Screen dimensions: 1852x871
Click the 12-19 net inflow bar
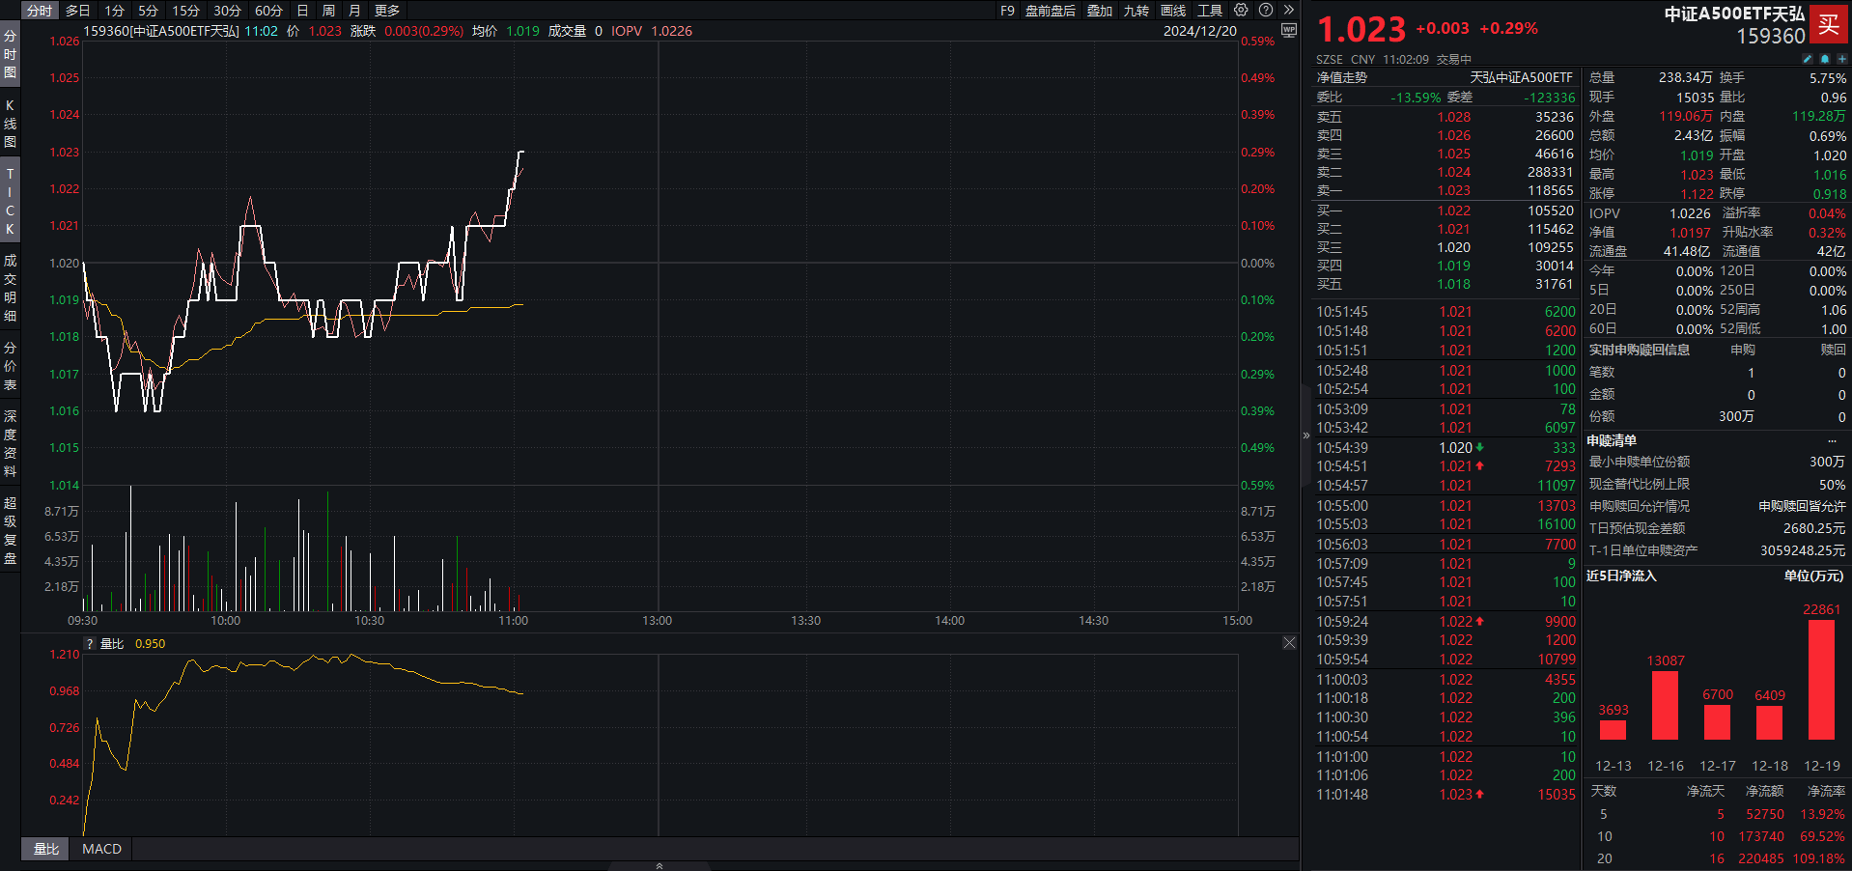point(1821,680)
